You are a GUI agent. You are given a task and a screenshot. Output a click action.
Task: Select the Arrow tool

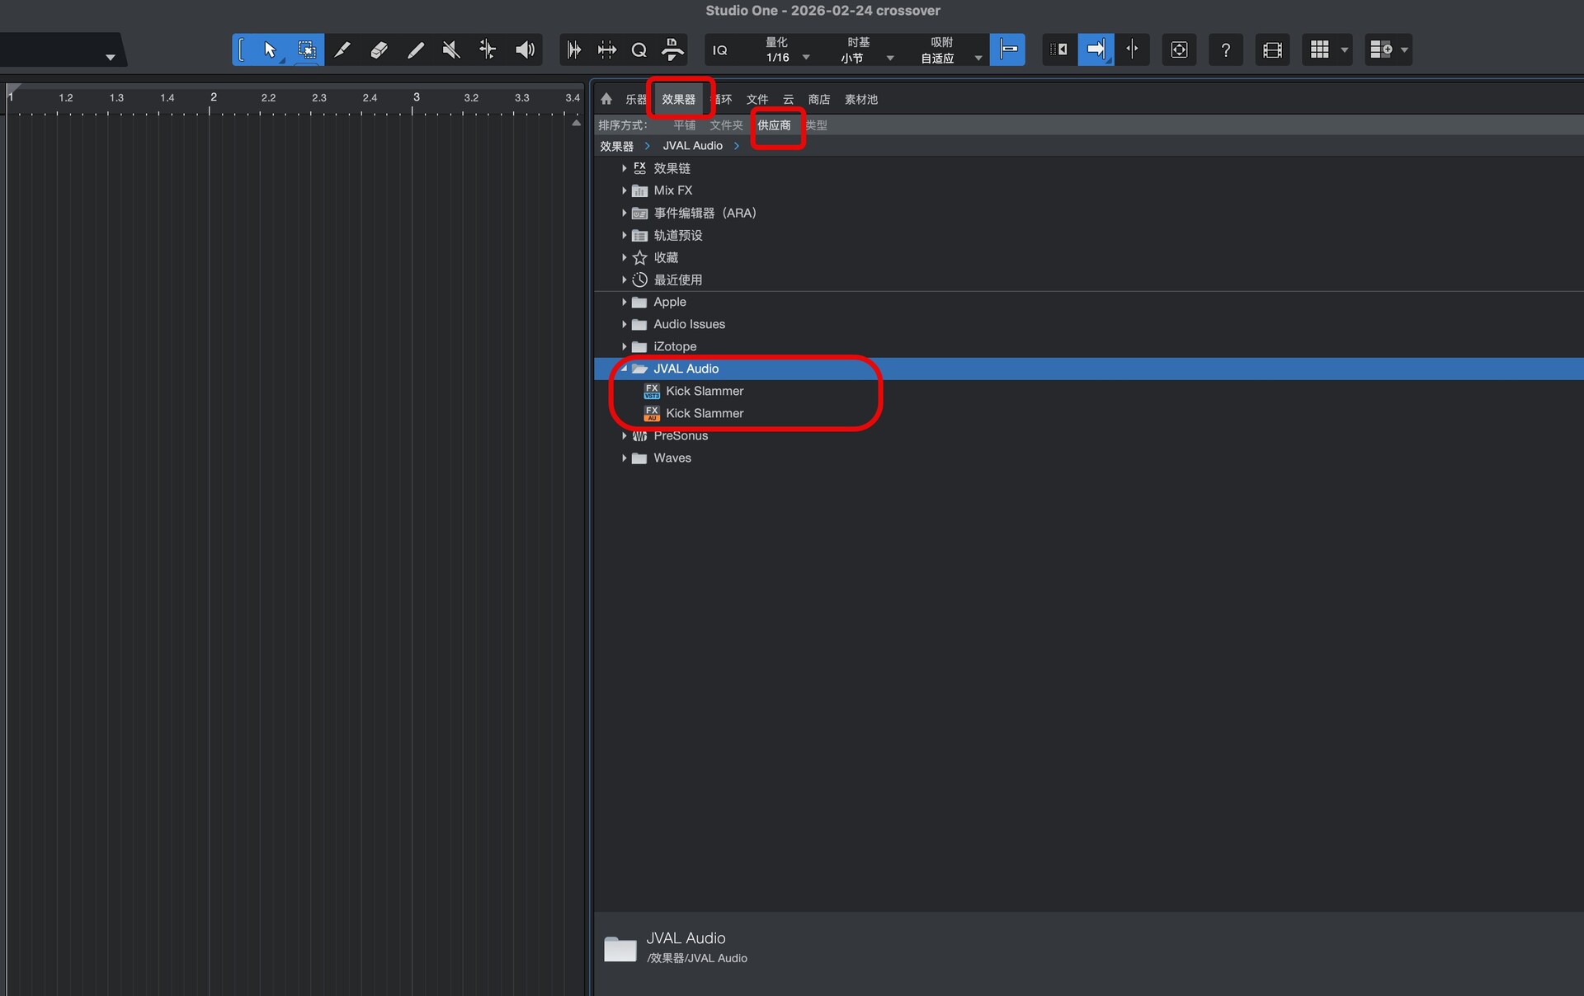(270, 50)
